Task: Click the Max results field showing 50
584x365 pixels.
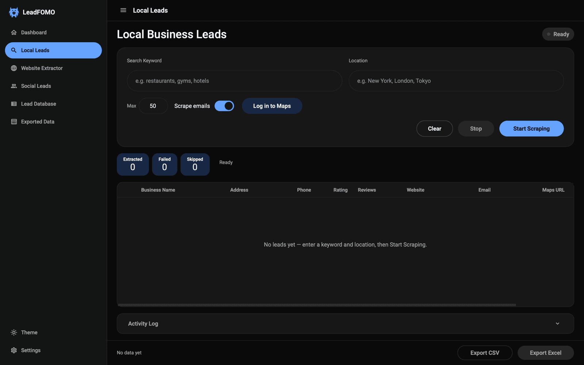Action: pos(153,106)
